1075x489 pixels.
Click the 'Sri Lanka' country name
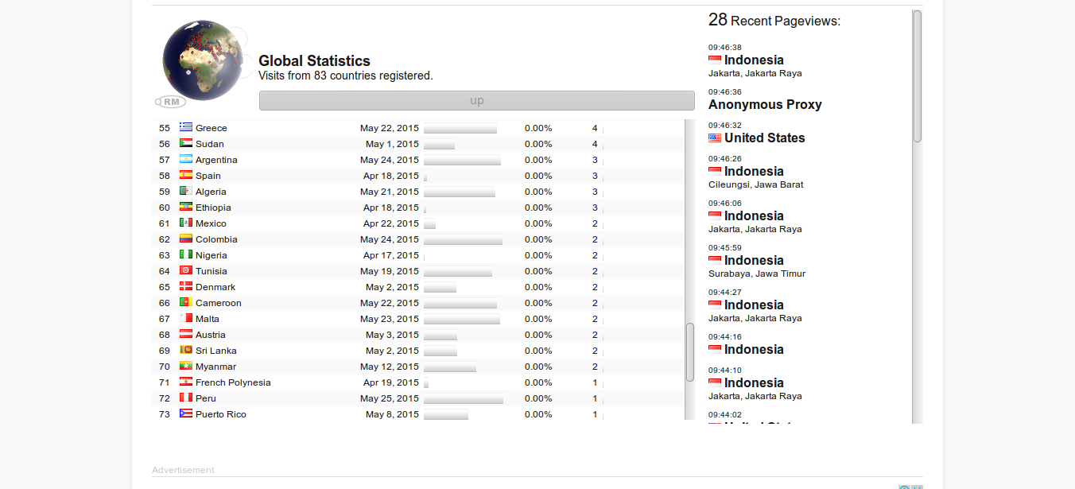[x=216, y=351]
